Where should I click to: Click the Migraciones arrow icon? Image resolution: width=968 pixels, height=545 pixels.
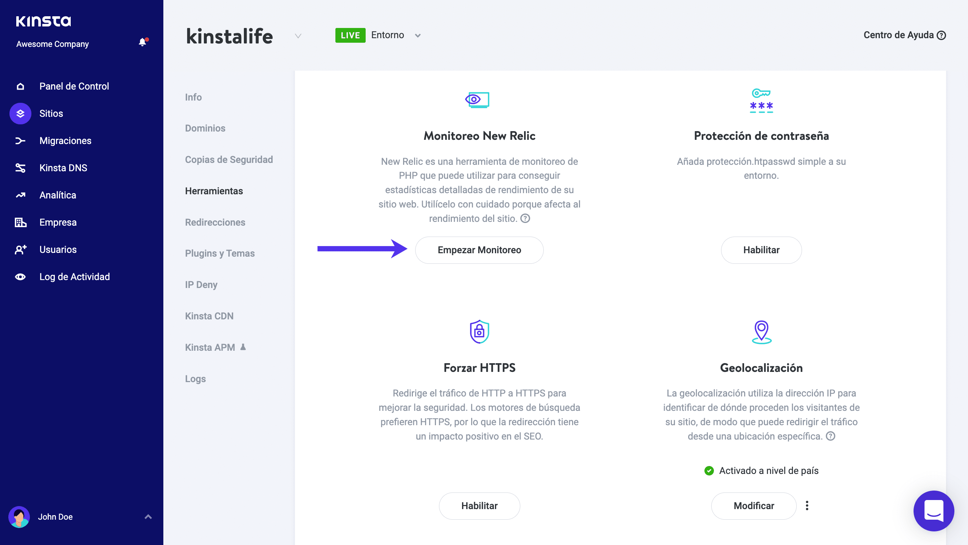pos(20,141)
